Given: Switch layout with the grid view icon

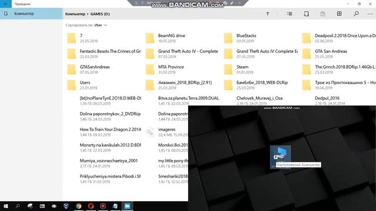Looking at the screenshot, I should pos(340,14).
